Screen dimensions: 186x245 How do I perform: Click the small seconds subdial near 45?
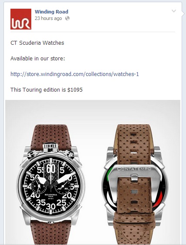pyautogui.click(x=39, y=186)
